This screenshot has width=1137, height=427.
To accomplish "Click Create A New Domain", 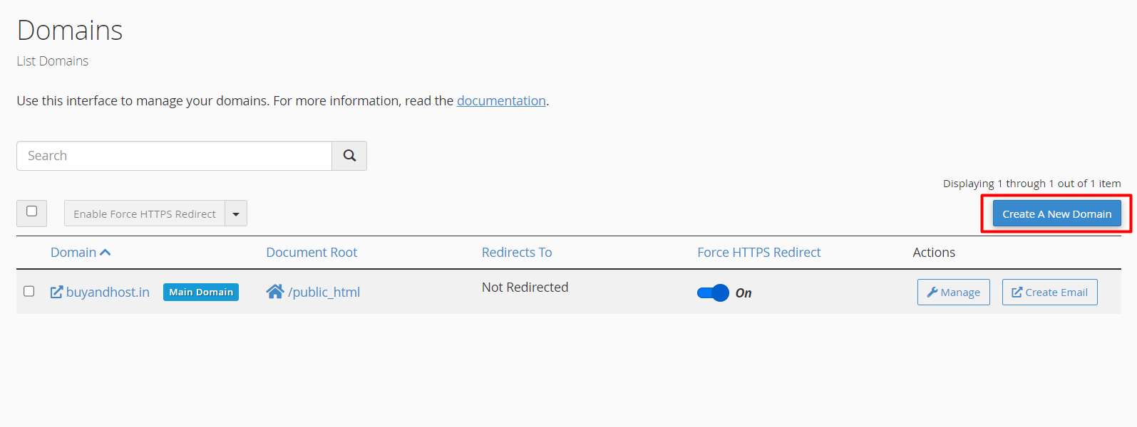I will coord(1056,213).
